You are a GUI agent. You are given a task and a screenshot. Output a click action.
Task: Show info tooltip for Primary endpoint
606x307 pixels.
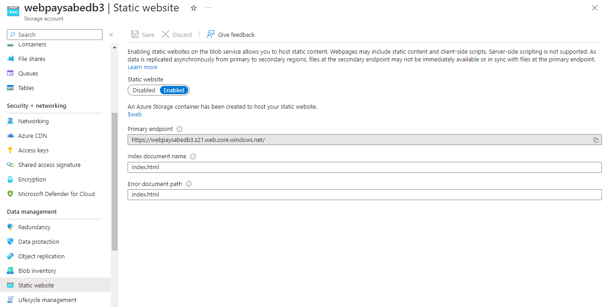coord(180,129)
